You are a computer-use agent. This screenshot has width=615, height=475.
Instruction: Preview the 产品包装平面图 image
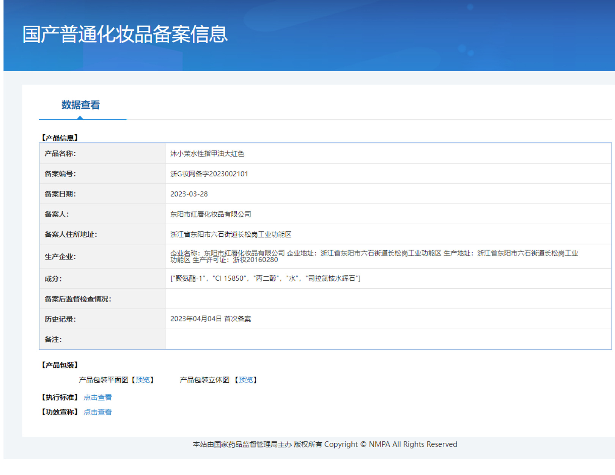coord(143,380)
